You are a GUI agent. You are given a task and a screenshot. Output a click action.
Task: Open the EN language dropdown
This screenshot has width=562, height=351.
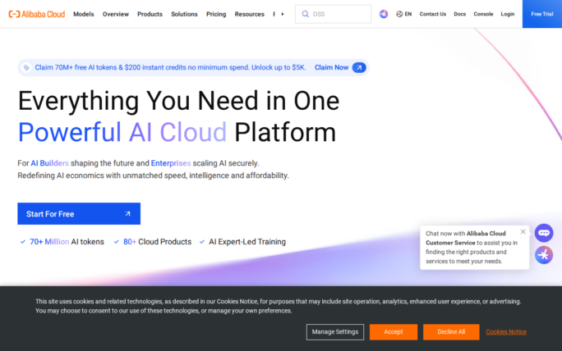tap(408, 14)
